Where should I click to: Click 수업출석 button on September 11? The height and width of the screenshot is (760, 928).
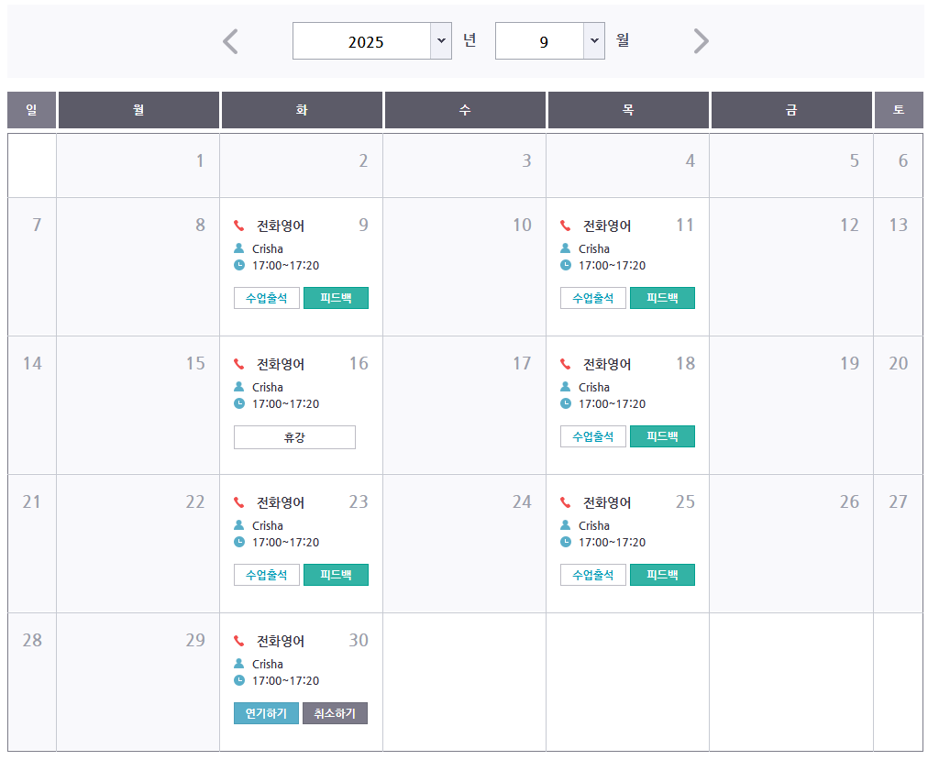pos(592,298)
